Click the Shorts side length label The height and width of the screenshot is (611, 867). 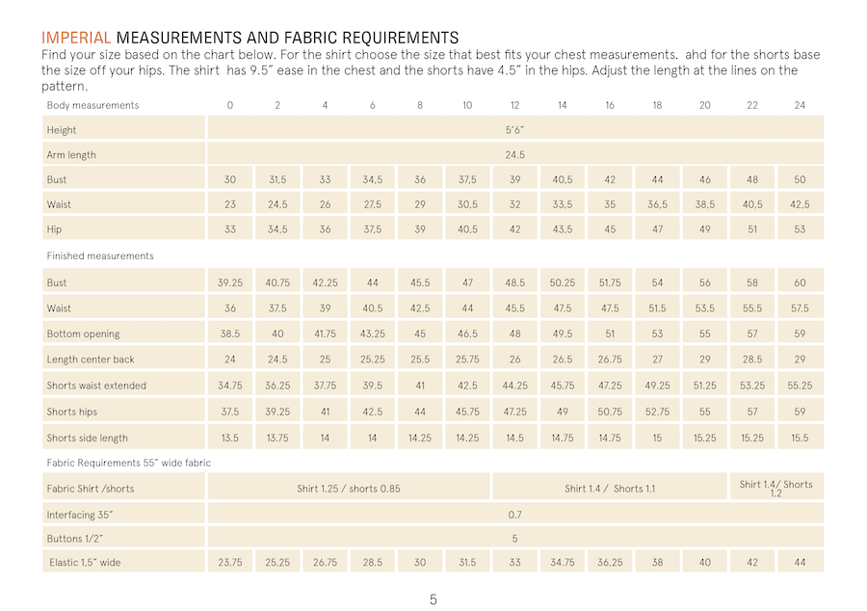pos(87,438)
